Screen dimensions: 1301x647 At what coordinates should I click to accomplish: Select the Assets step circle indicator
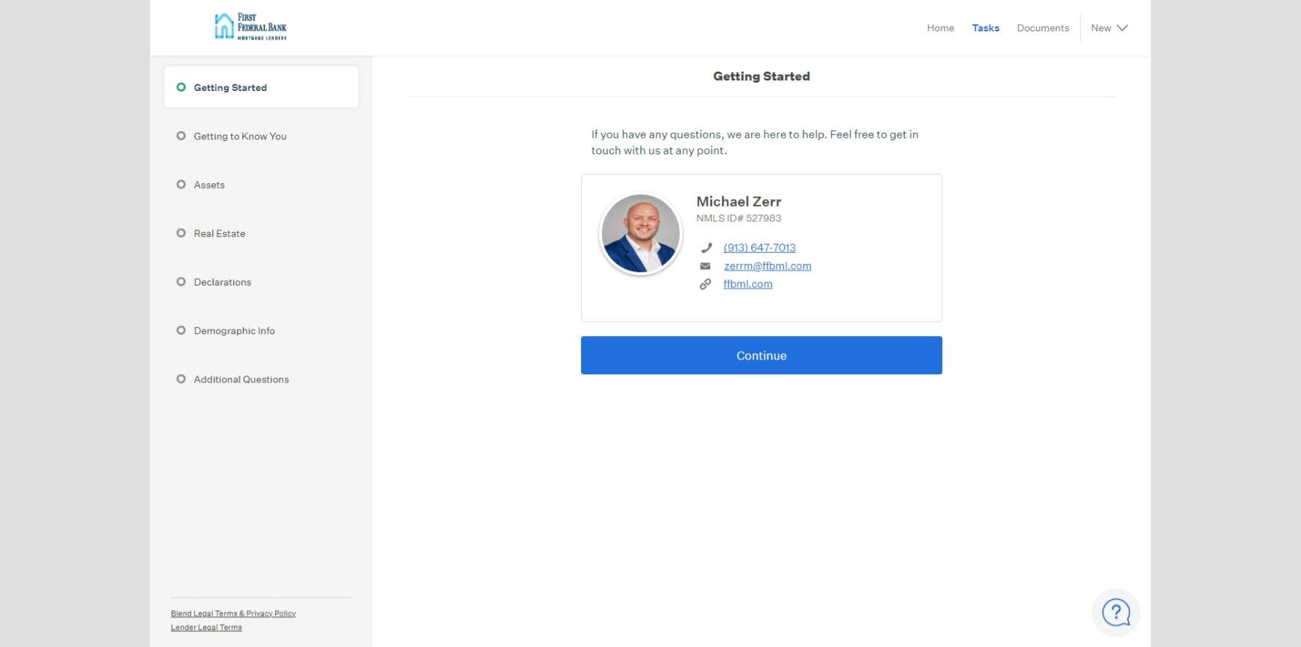click(181, 185)
